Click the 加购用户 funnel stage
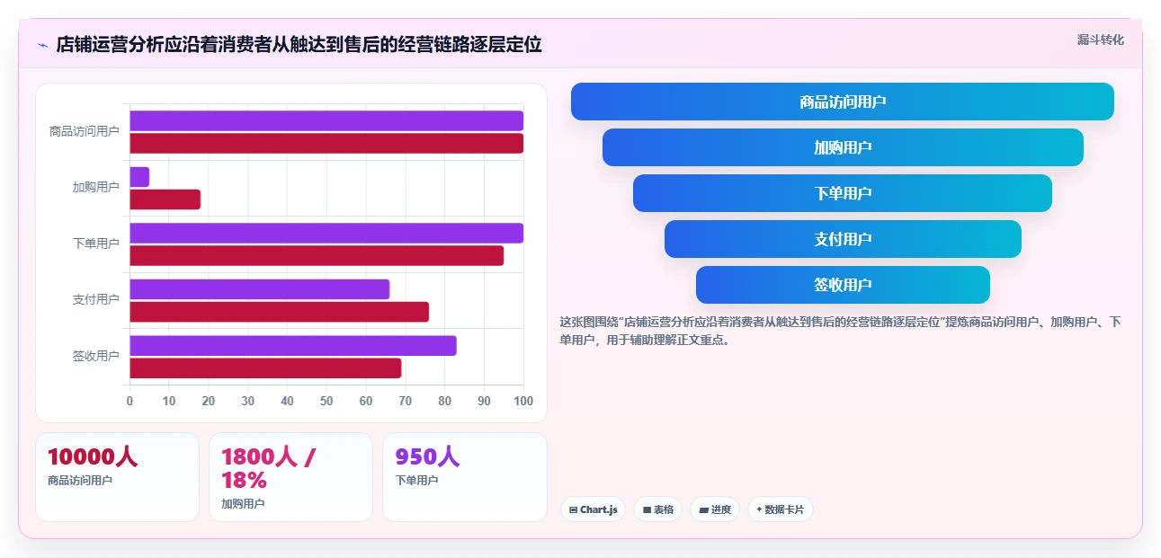This screenshot has width=1161, height=558. point(843,147)
